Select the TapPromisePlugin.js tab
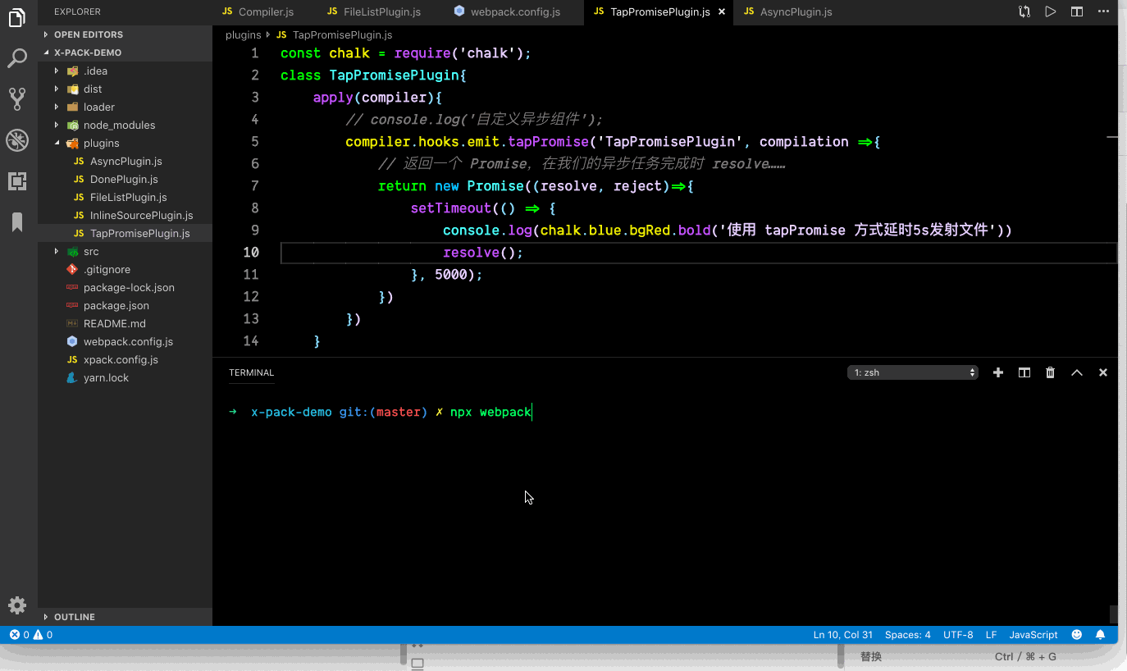Screen dimensions: 1127x671 pos(659,12)
